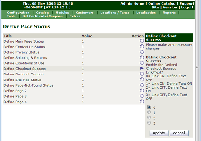Select the Define Conditions of Use row

tap(74, 63)
